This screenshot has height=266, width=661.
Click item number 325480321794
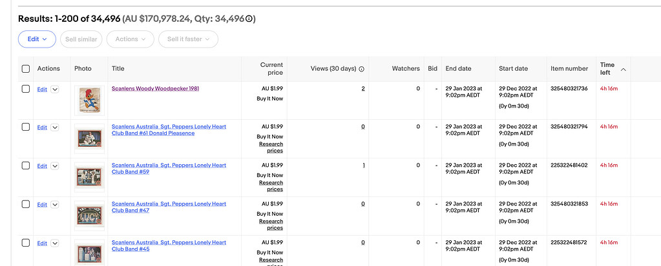click(x=569, y=127)
